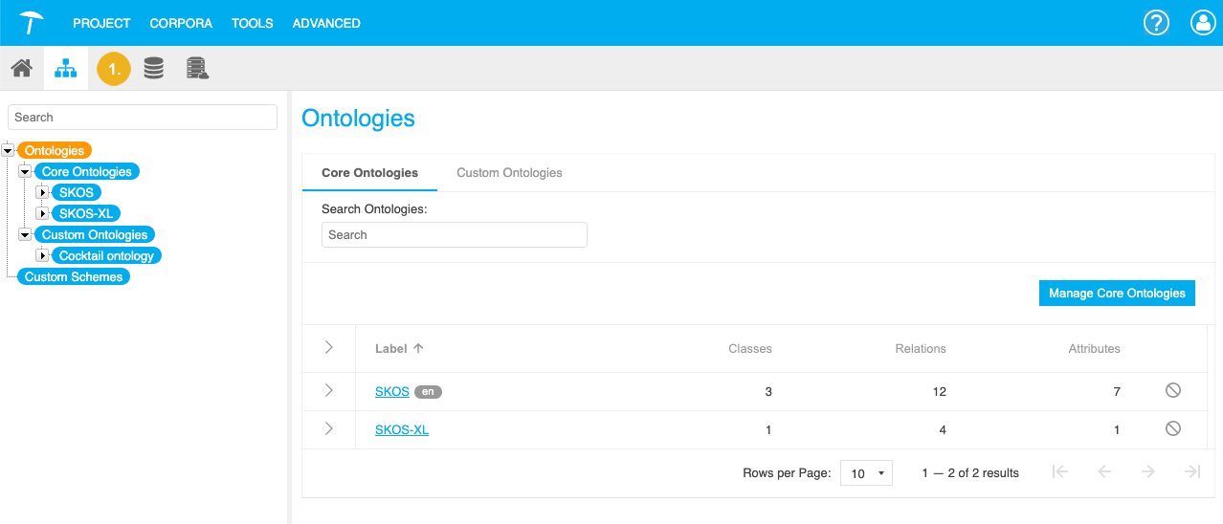Image resolution: width=1223 pixels, height=524 pixels.
Task: Click the PoolParty umbrella logo
Action: coord(31,22)
